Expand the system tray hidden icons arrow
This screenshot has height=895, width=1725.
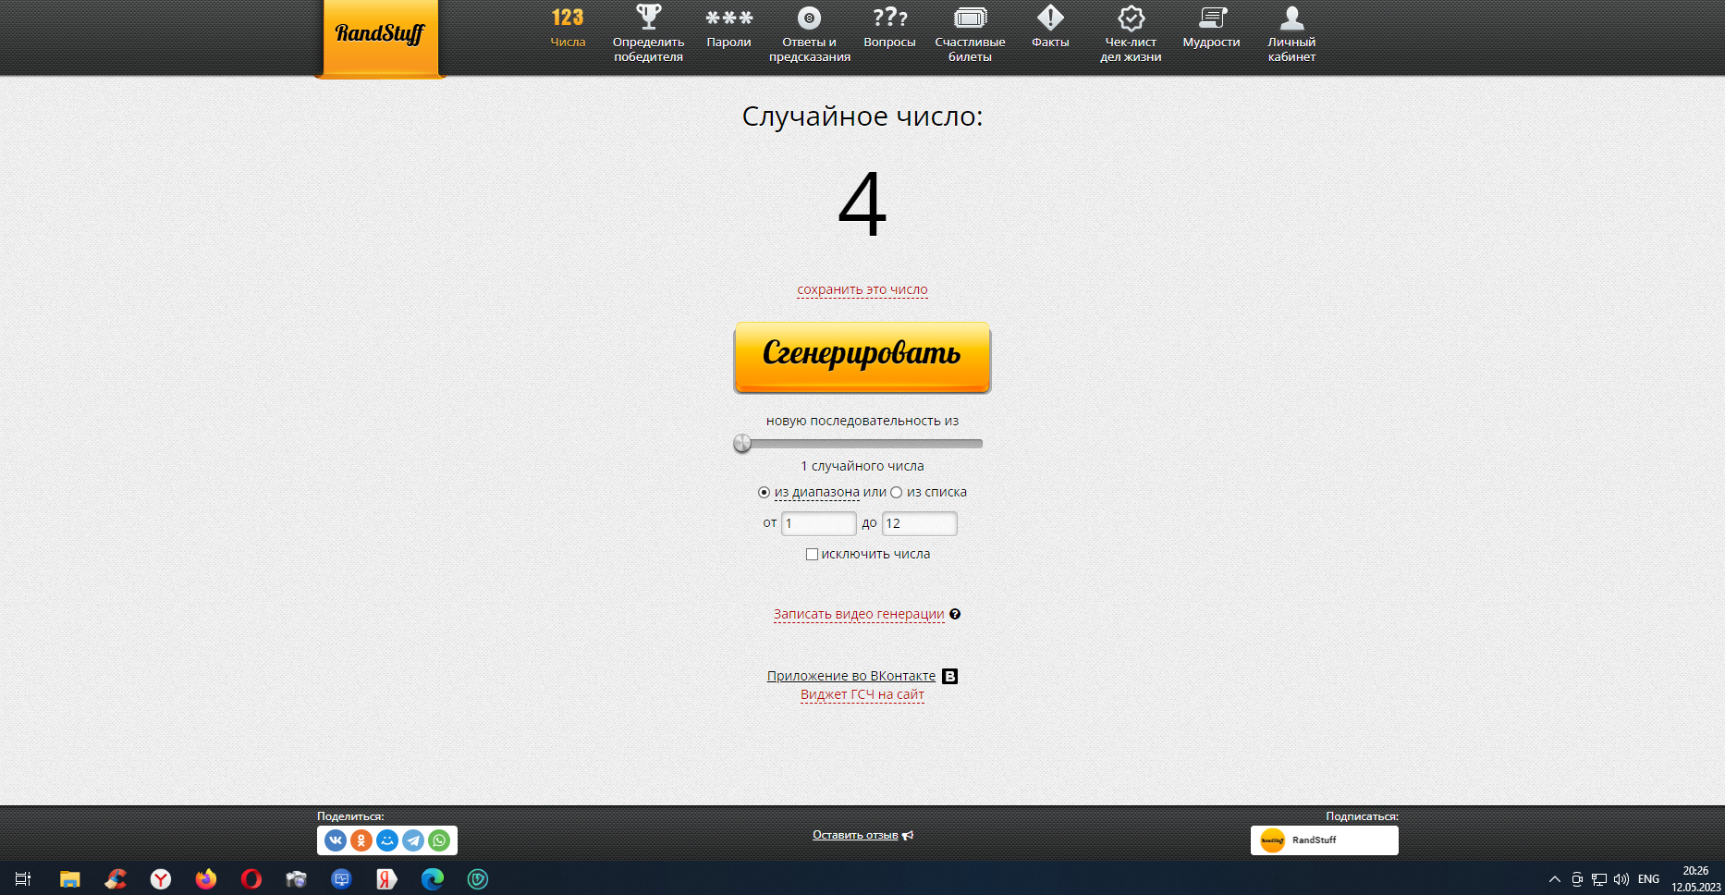[1554, 878]
